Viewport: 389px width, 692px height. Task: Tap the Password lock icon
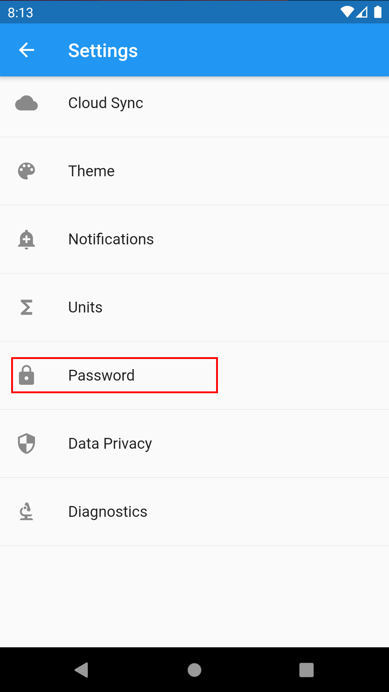26,375
